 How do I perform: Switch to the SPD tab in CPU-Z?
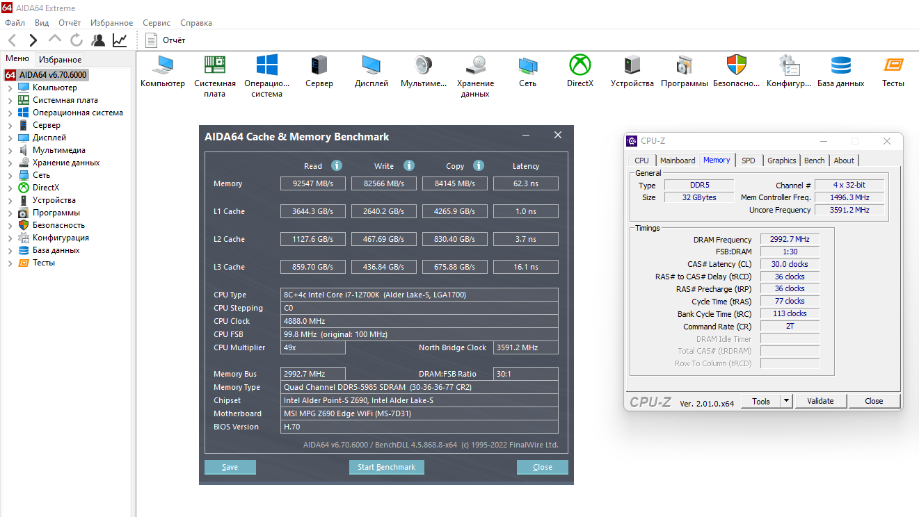(748, 161)
